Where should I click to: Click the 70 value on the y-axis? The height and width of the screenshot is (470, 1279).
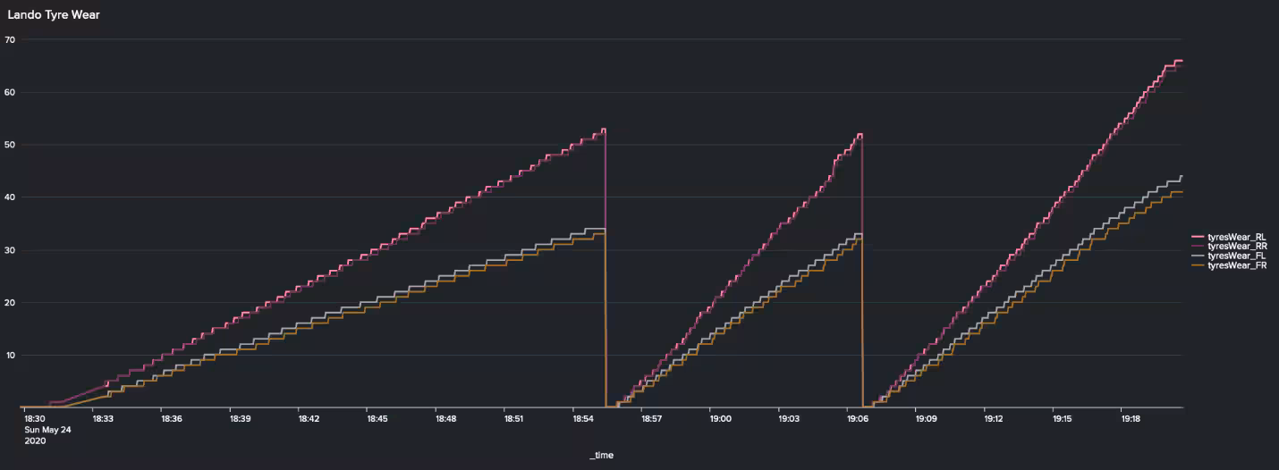pos(10,39)
